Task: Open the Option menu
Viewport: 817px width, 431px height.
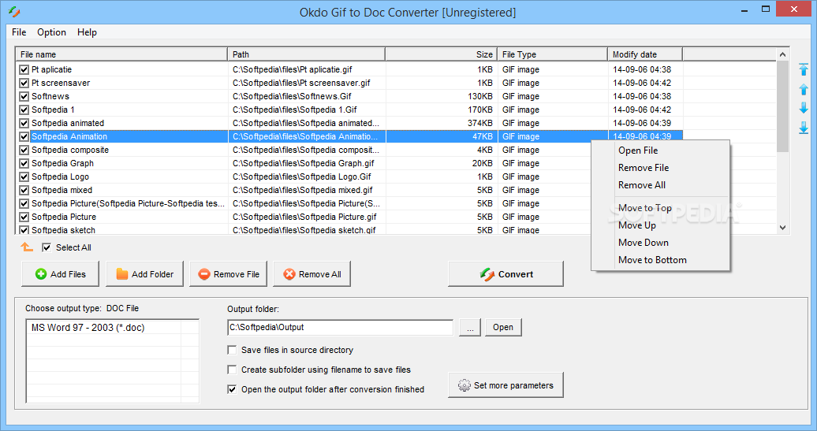Action: click(51, 32)
